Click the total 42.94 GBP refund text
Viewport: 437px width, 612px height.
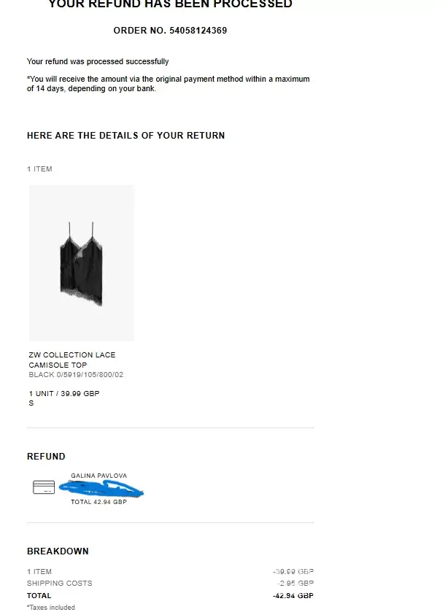[98, 502]
